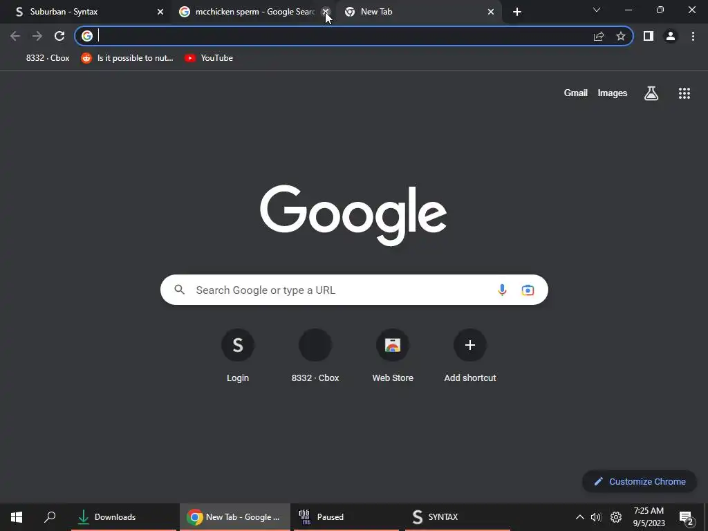Open the volume control in the tray
Viewport: 708px width, 531px height.
tap(596, 517)
